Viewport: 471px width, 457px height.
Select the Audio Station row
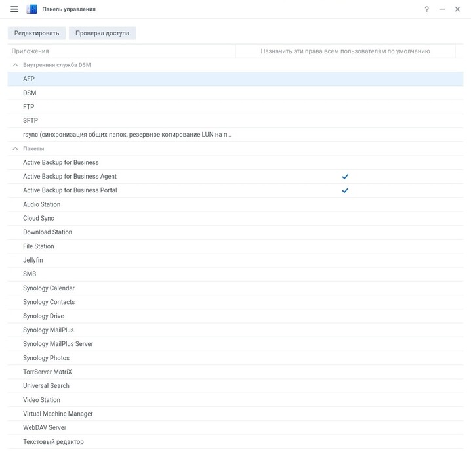235,204
